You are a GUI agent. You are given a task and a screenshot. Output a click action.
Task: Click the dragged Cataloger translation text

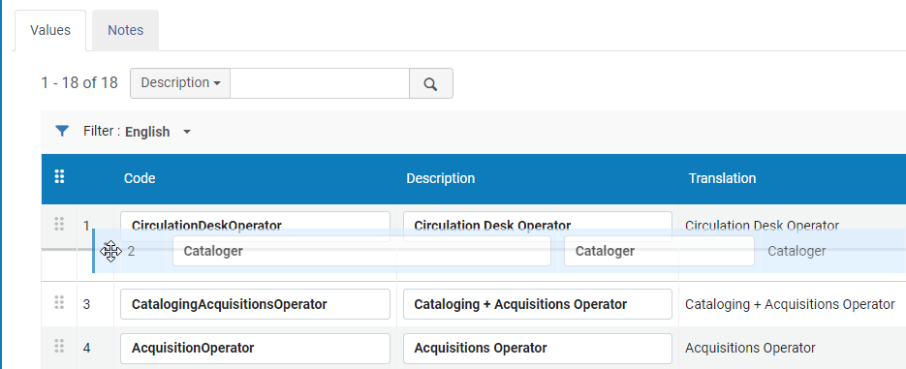click(x=797, y=251)
